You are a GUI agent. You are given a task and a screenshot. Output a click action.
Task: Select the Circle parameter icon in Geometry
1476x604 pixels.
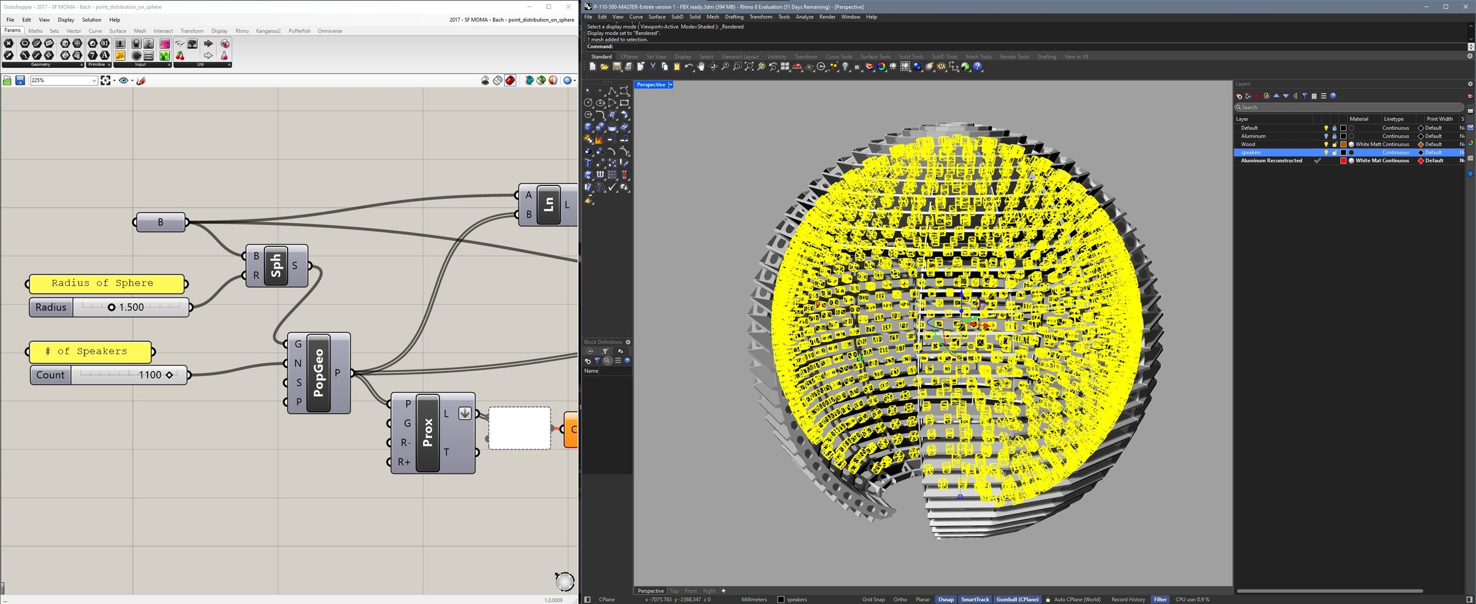(x=25, y=44)
